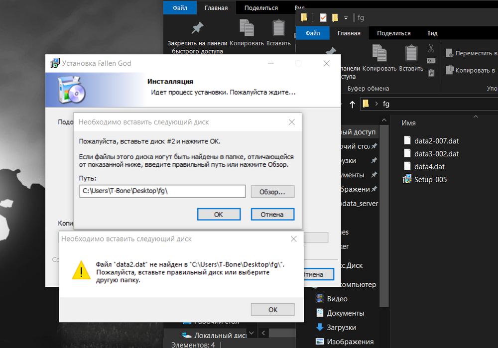Click Отмена button in the installer window
The height and width of the screenshot is (348, 498).
[319, 274]
